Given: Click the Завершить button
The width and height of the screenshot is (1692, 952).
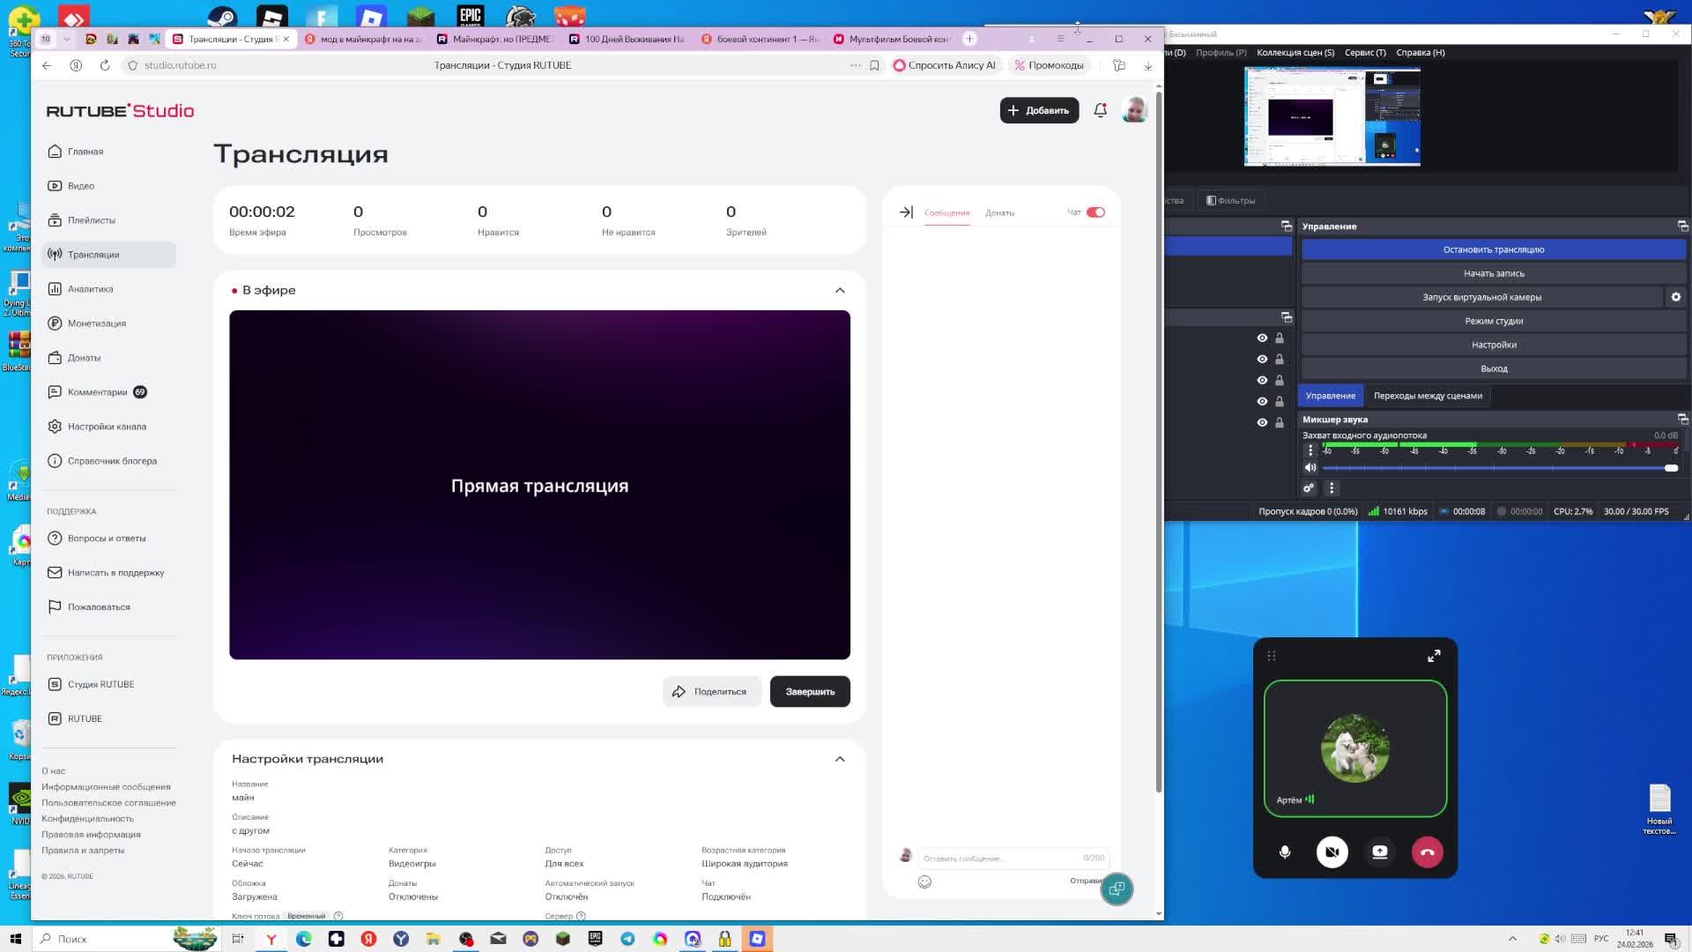Looking at the screenshot, I should click(x=809, y=692).
